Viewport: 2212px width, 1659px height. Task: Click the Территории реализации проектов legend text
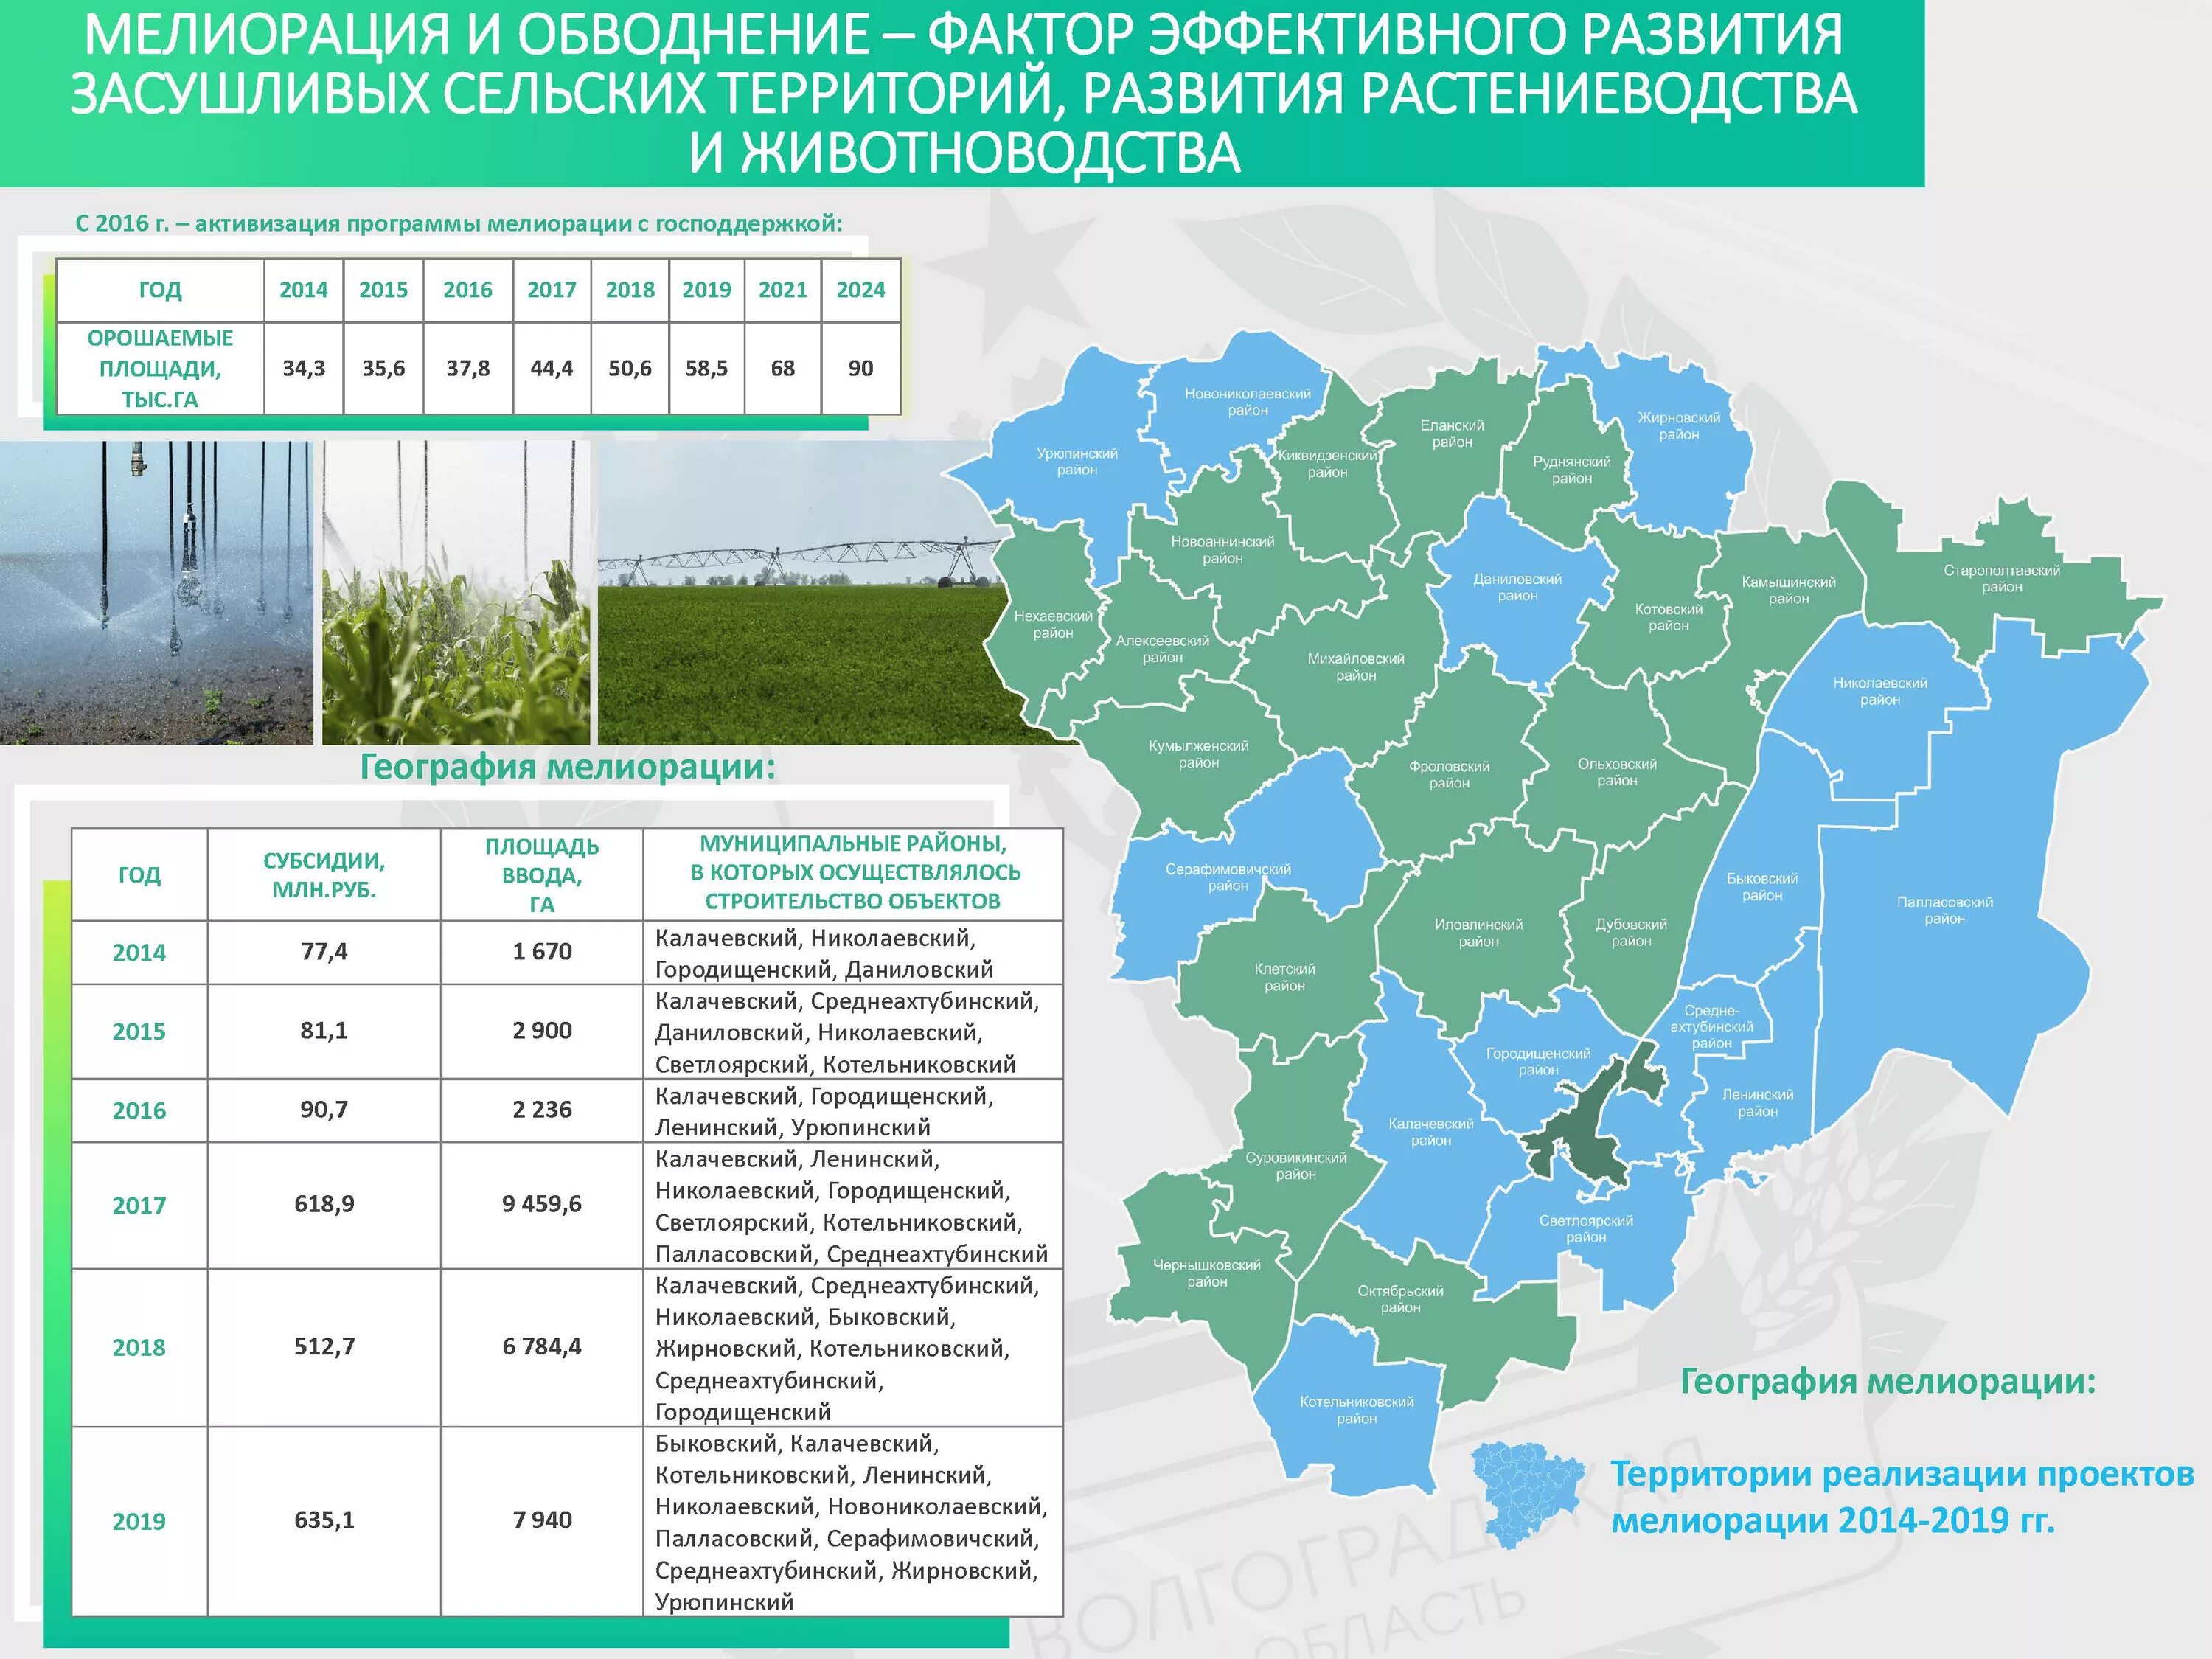tap(1902, 1497)
